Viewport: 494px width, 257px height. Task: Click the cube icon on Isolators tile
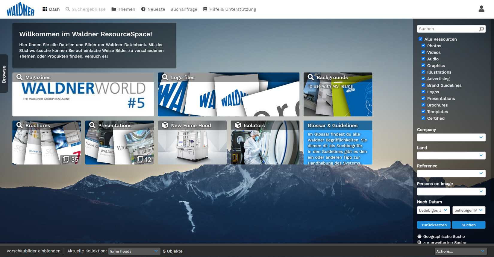pos(238,125)
